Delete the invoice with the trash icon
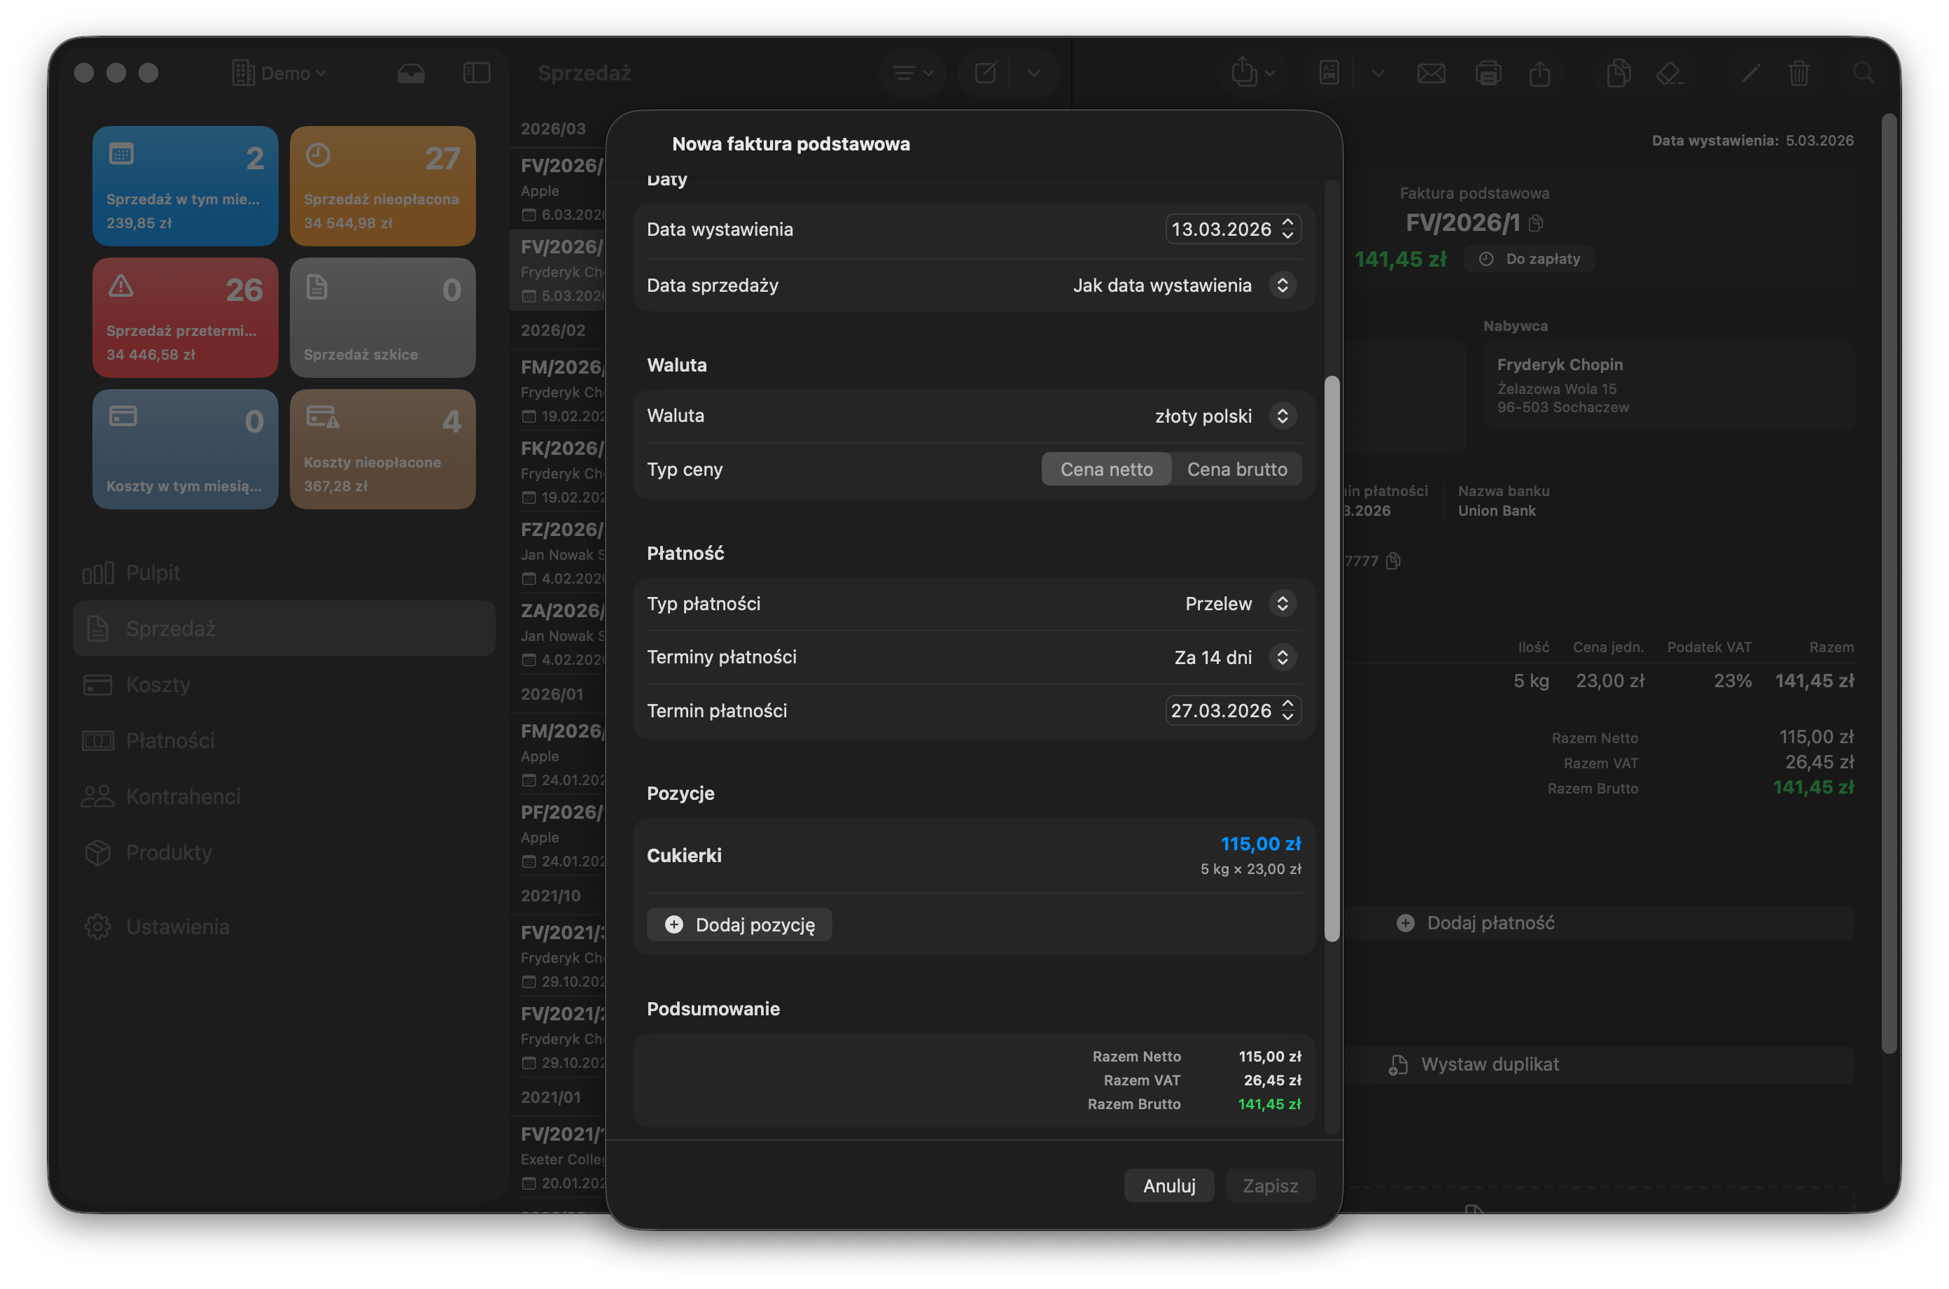The image size is (1949, 1289). click(1799, 73)
